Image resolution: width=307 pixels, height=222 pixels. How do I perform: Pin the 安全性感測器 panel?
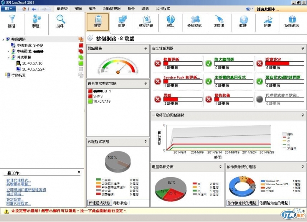(302, 48)
